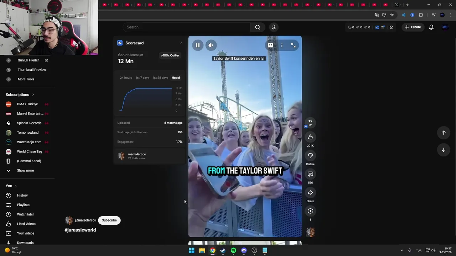Show hidden tray icons chevron
Viewport: 456px width, 256px height.
tap(402, 250)
